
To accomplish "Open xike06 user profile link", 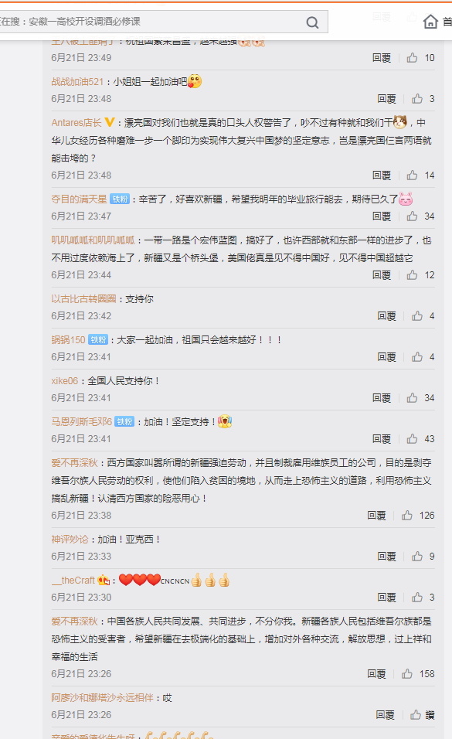I will pyautogui.click(x=65, y=381).
